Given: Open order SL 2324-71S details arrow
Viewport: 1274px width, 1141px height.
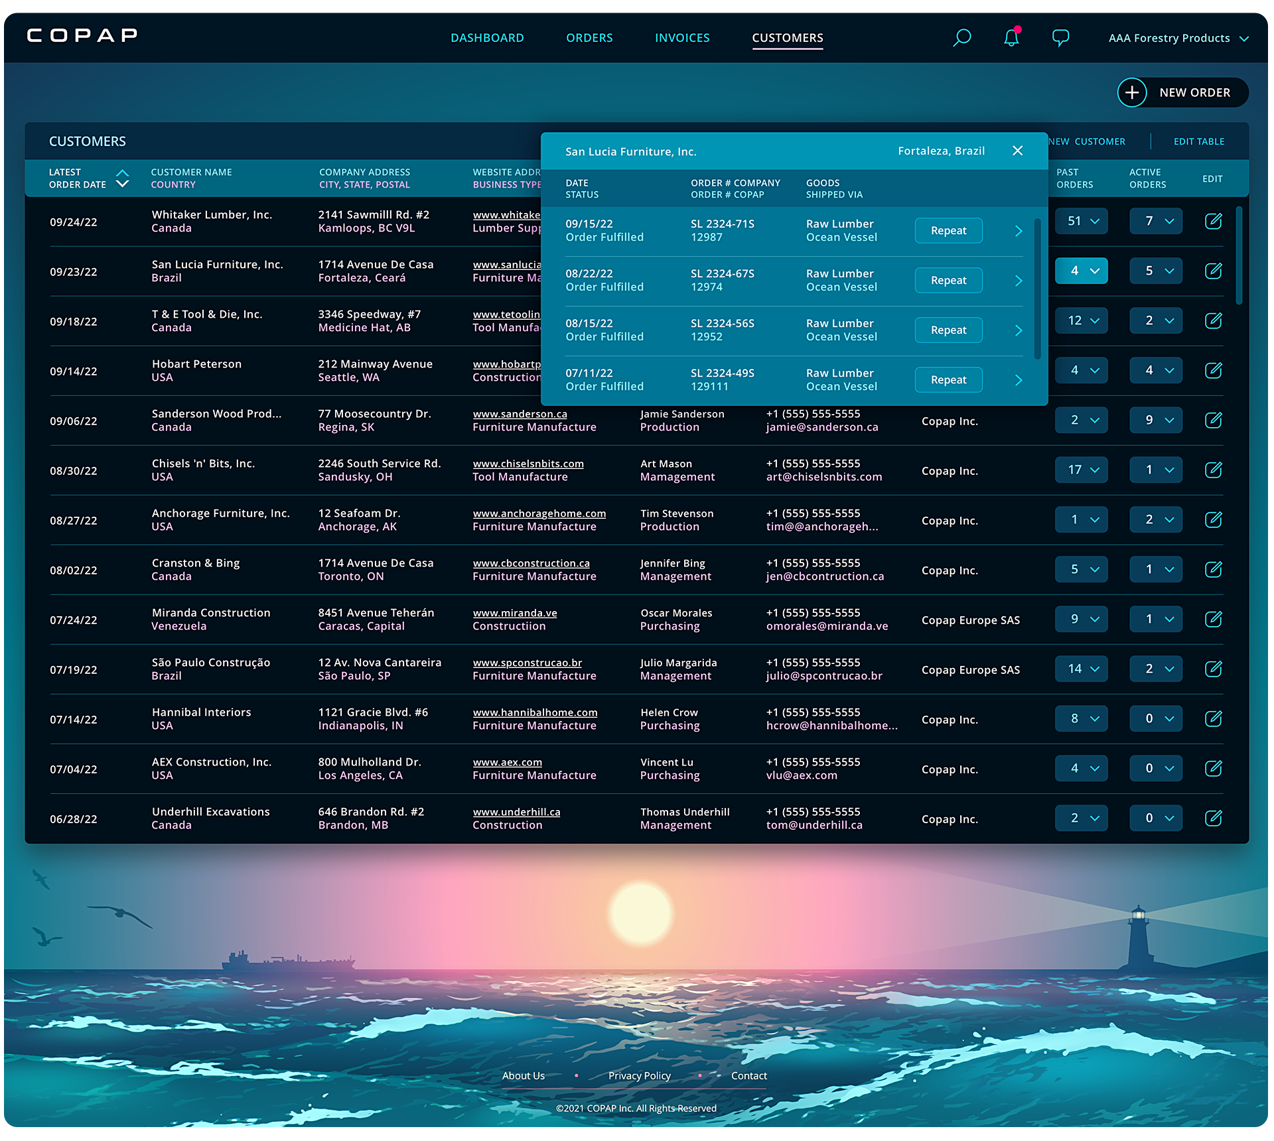Looking at the screenshot, I should coord(1019,231).
